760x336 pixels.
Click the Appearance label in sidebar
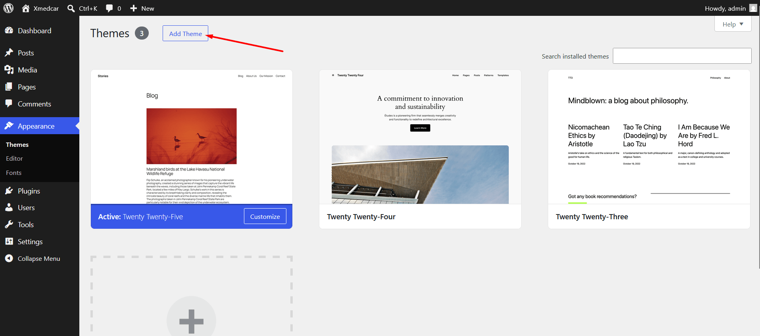point(36,126)
